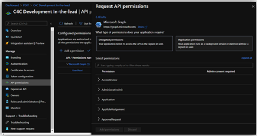Open Certificates & secrets
257x136 pixels.
pyautogui.click(x=22, y=70)
